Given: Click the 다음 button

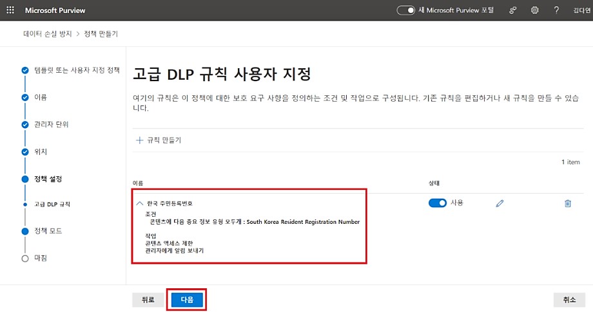Looking at the screenshot, I should coord(187,300).
